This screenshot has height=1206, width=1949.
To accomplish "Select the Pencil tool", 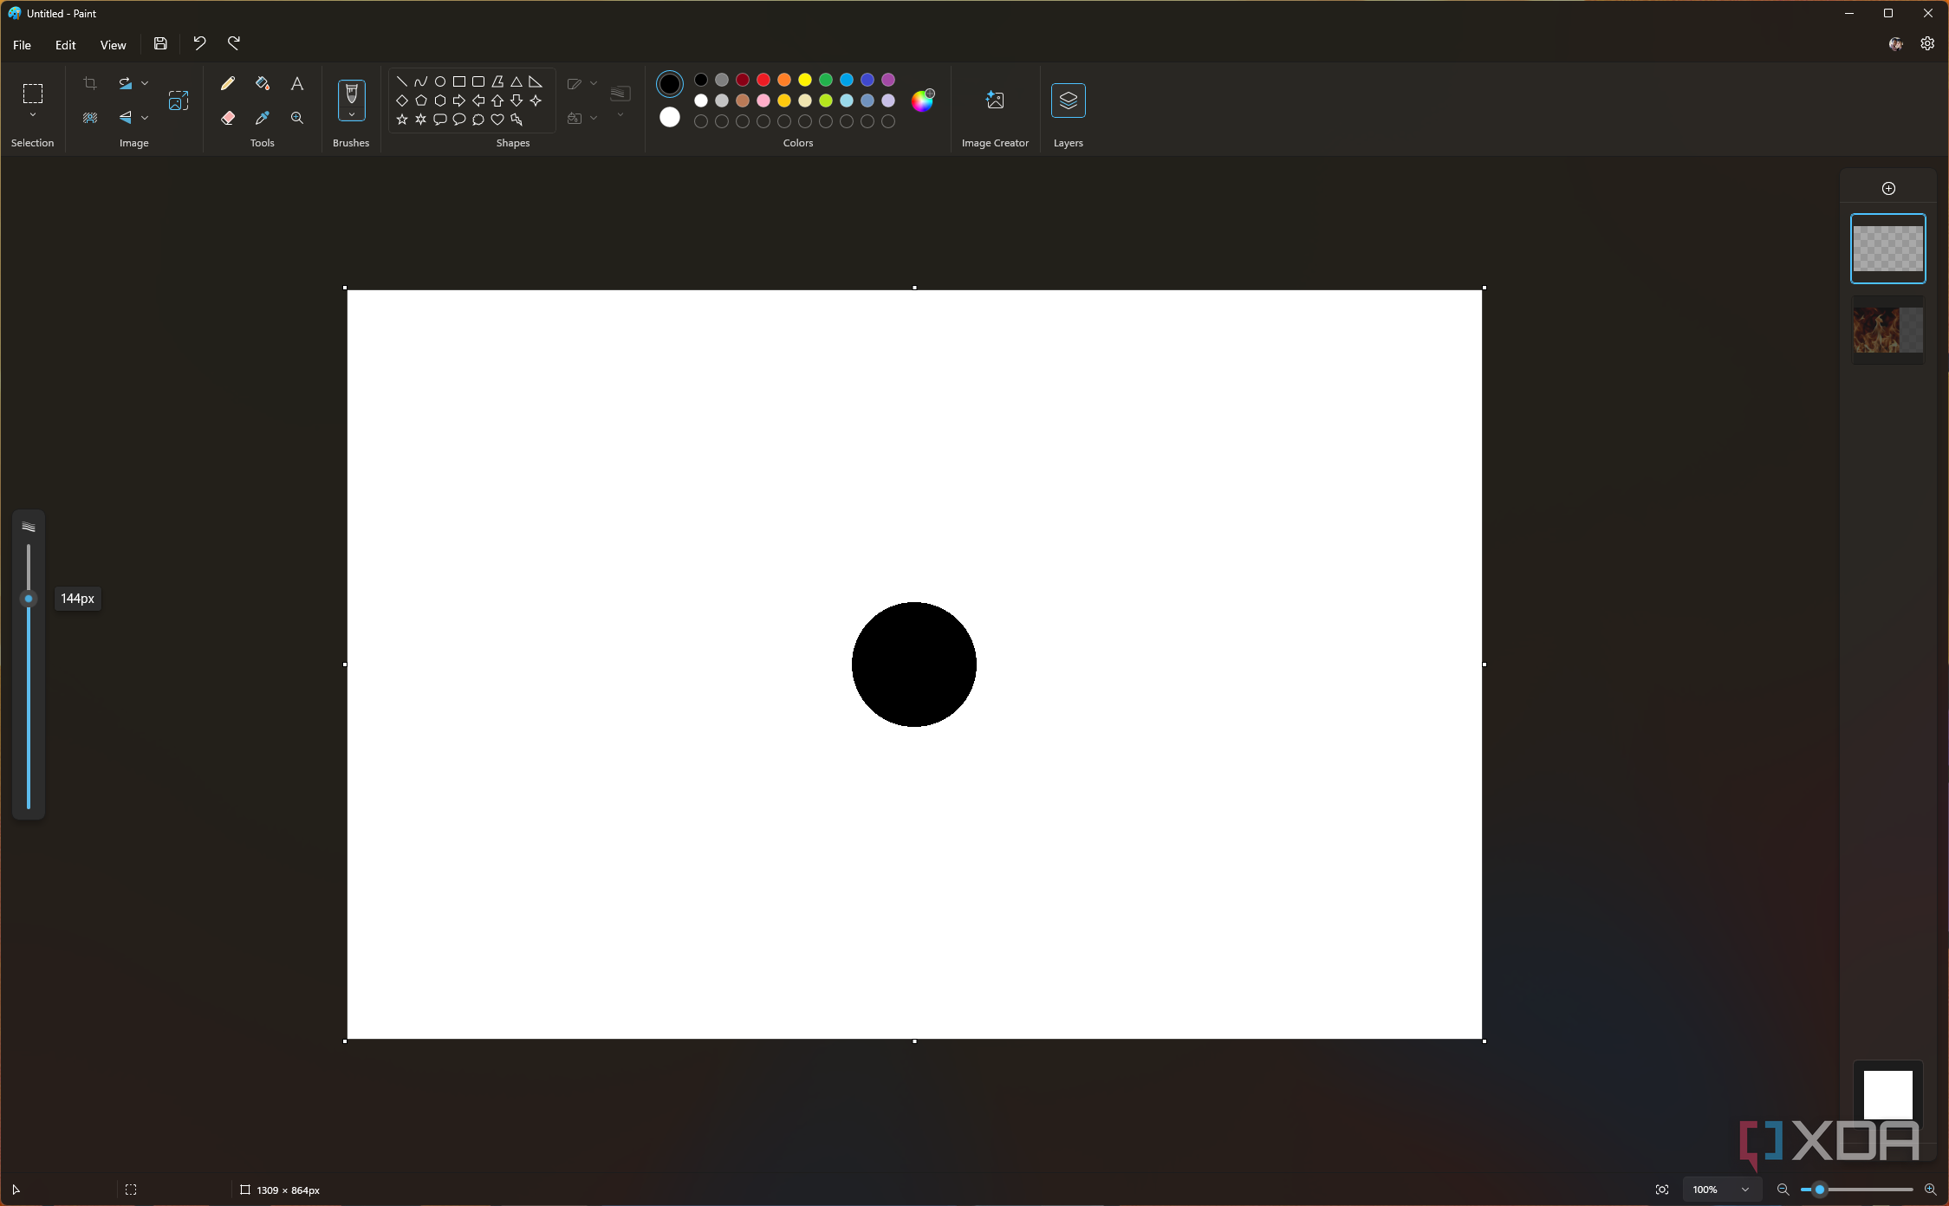I will tap(227, 83).
